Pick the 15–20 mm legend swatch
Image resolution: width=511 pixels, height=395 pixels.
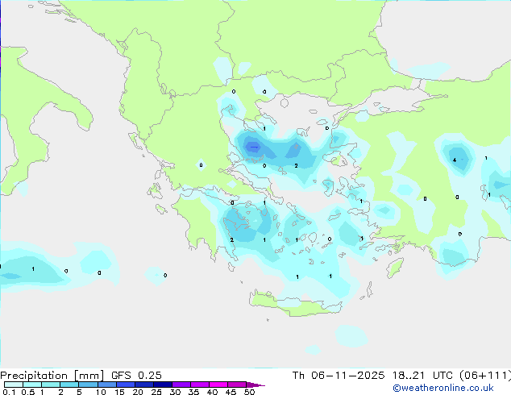pyautogui.click(x=125, y=385)
